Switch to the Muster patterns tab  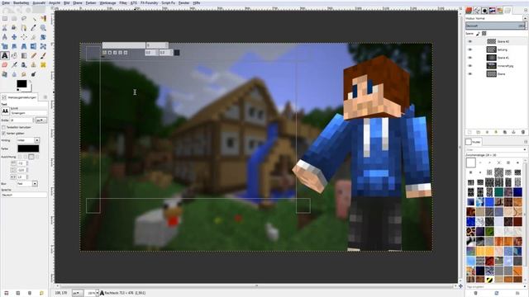point(473,142)
